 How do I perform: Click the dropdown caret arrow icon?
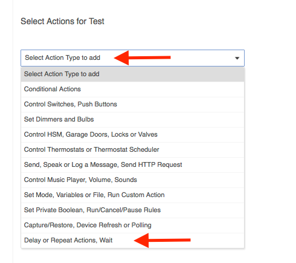[237, 58]
